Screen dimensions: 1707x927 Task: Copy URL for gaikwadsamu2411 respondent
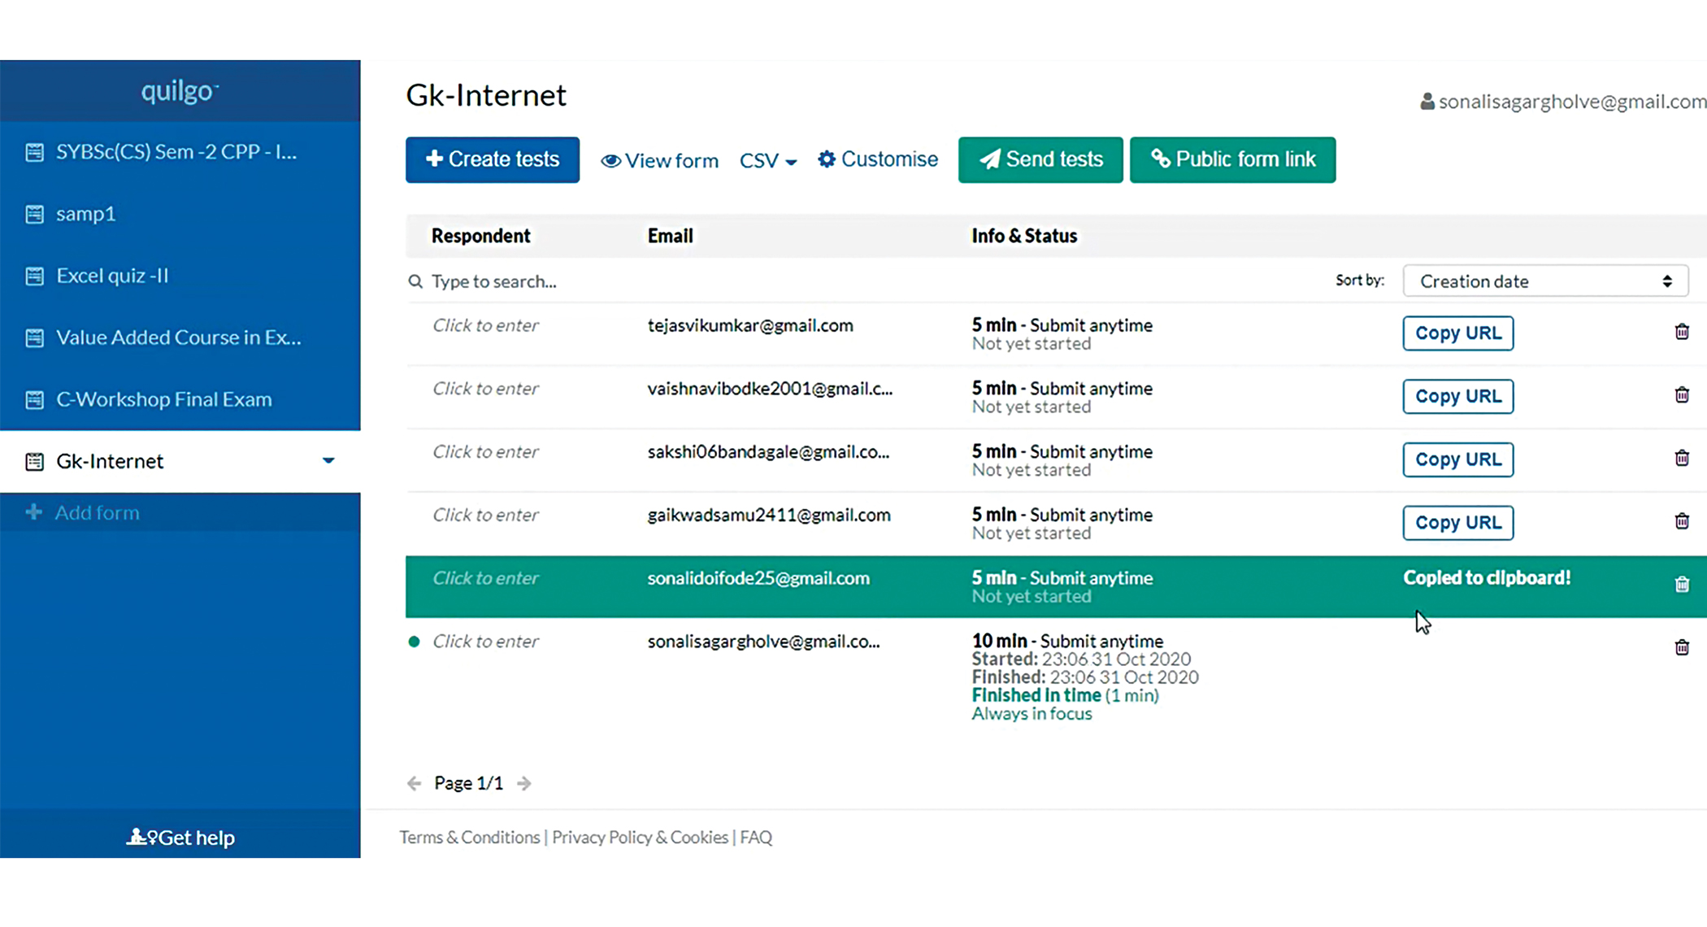click(x=1457, y=522)
